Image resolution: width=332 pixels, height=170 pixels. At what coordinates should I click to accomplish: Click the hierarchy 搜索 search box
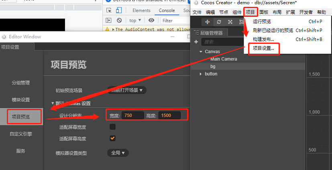point(222,42)
